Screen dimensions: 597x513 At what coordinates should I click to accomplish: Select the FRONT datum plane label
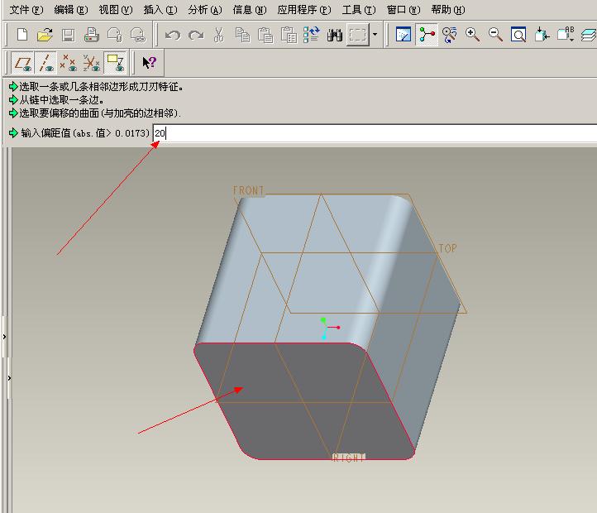click(x=249, y=190)
